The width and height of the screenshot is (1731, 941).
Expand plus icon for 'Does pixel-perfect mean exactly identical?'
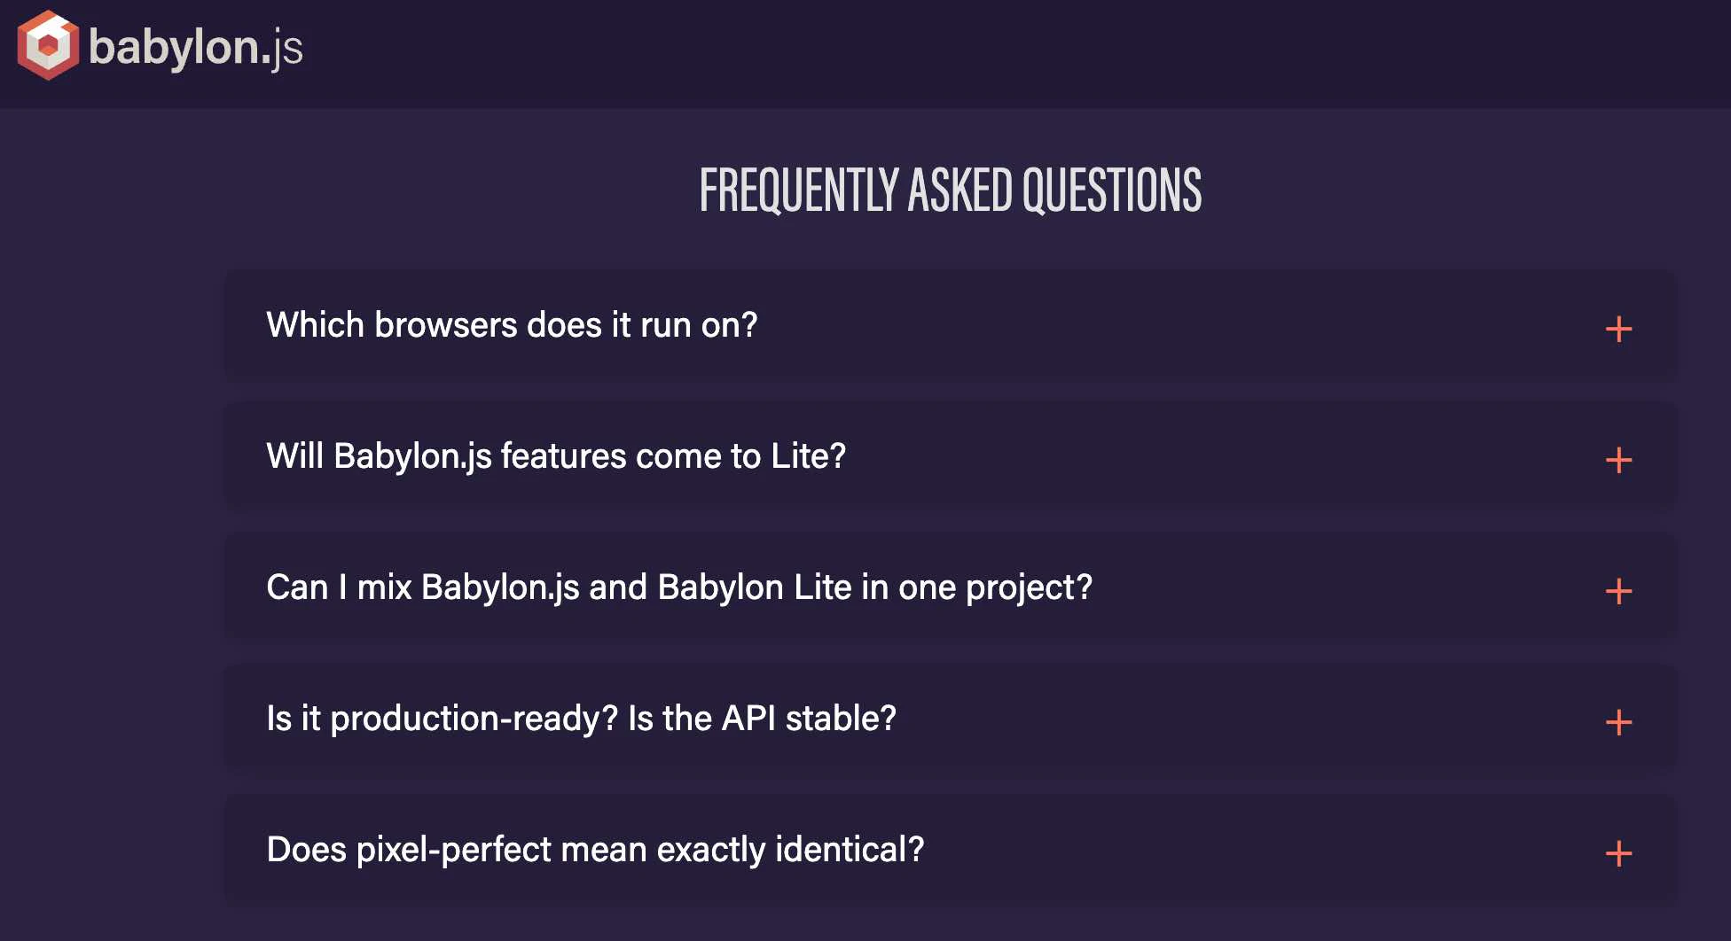coord(1618,853)
